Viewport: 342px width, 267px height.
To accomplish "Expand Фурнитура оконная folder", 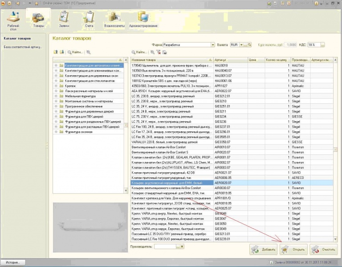I will click(56, 132).
